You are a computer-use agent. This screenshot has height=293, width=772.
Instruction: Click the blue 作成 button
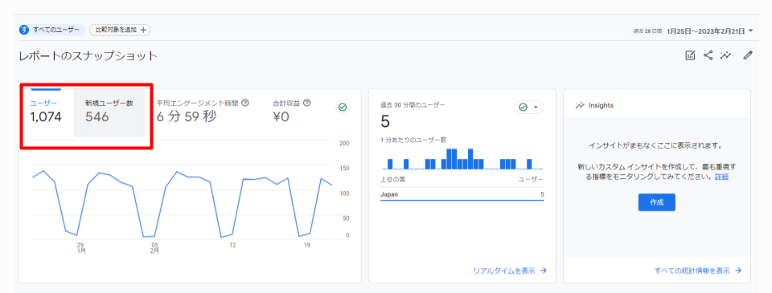click(657, 202)
